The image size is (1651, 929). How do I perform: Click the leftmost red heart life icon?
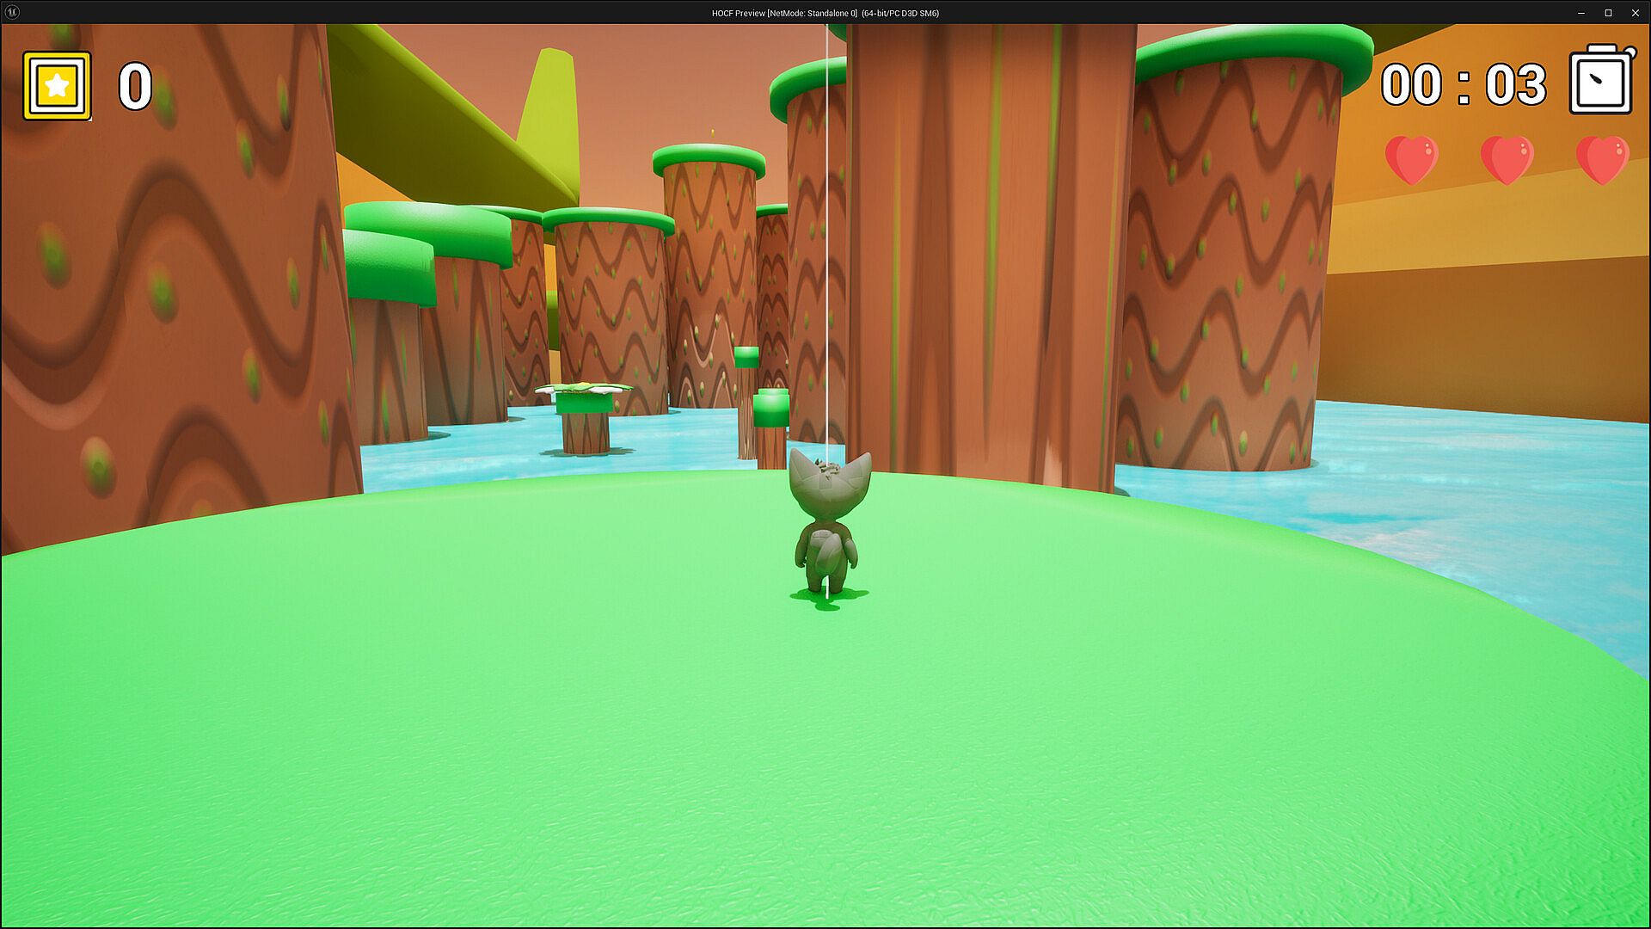click(1411, 160)
